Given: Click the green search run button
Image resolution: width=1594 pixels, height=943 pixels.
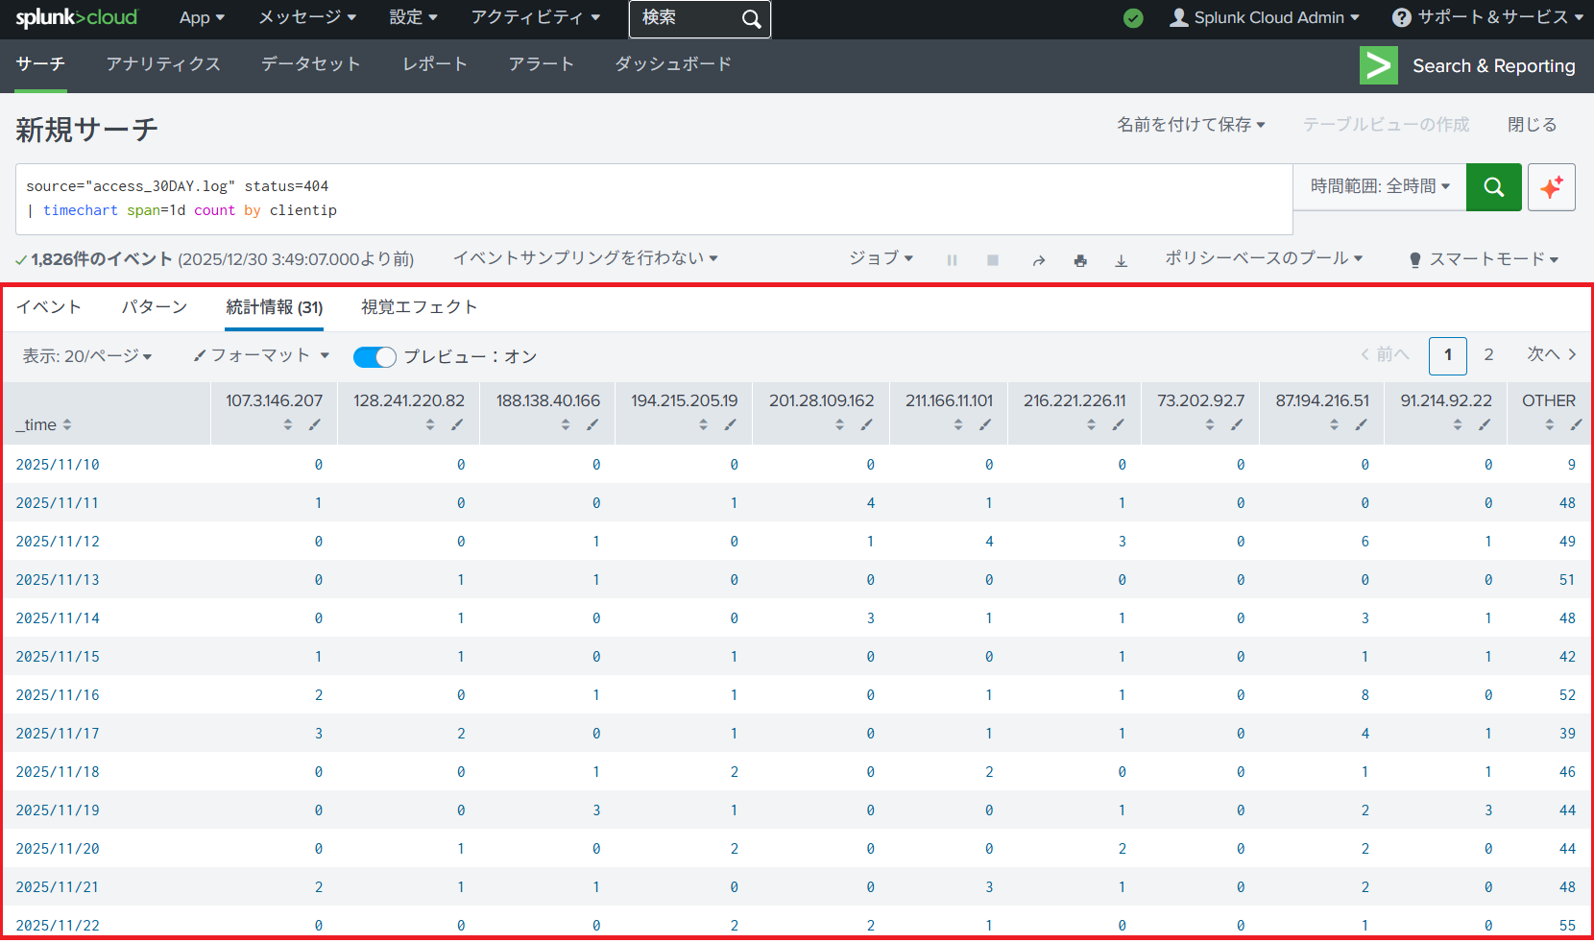Looking at the screenshot, I should click(x=1493, y=187).
